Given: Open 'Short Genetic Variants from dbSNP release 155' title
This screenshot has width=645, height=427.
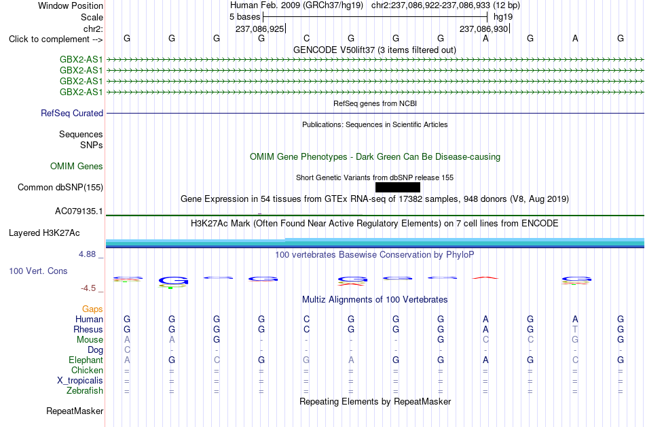Looking at the screenshot, I should 375,177.
